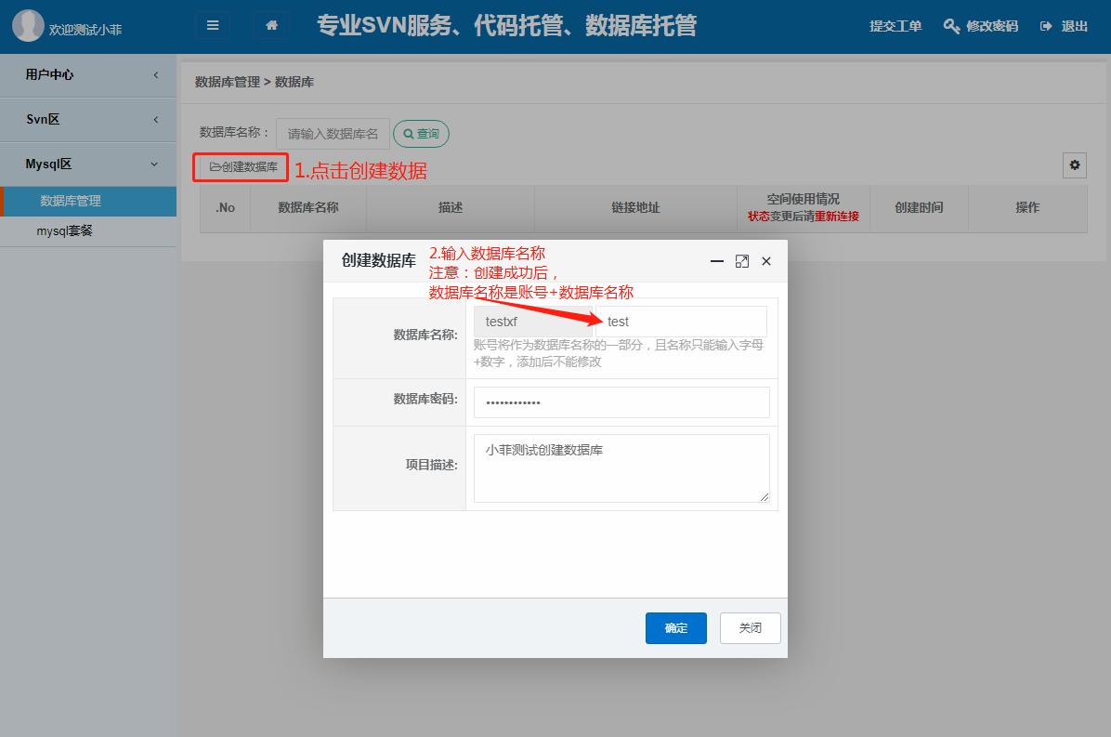Screen dimensions: 1111x737
Task: Go to home via house icon
Action: tap(271, 25)
